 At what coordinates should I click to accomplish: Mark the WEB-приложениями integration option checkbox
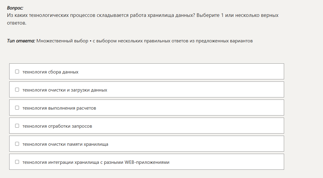(17, 162)
